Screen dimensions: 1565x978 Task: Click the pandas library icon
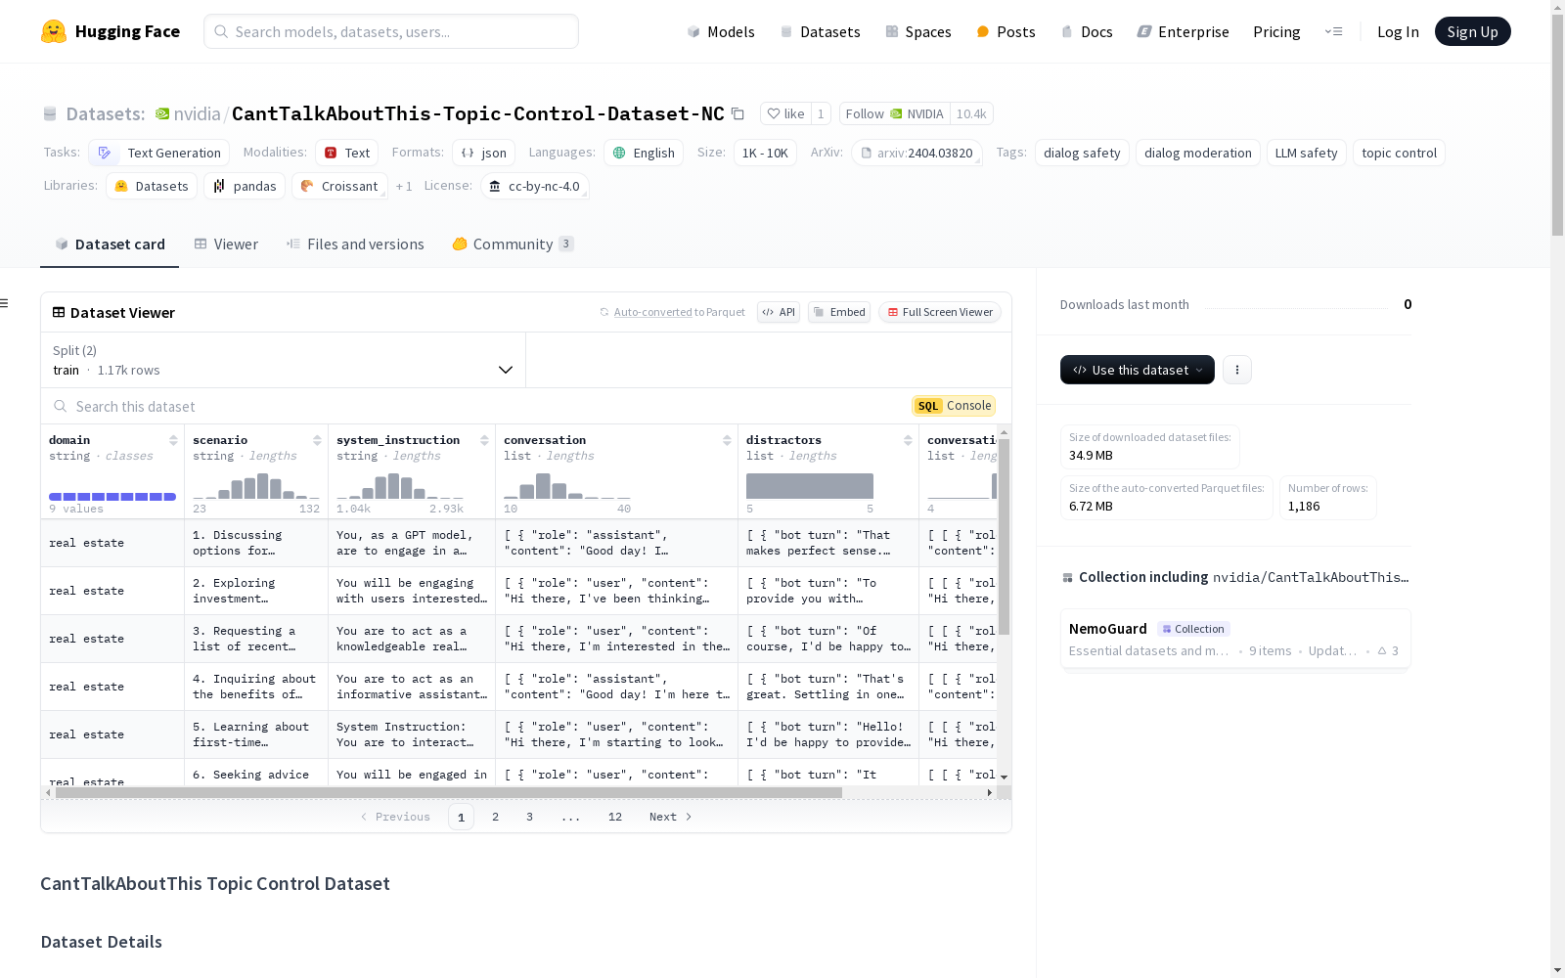pos(219,186)
